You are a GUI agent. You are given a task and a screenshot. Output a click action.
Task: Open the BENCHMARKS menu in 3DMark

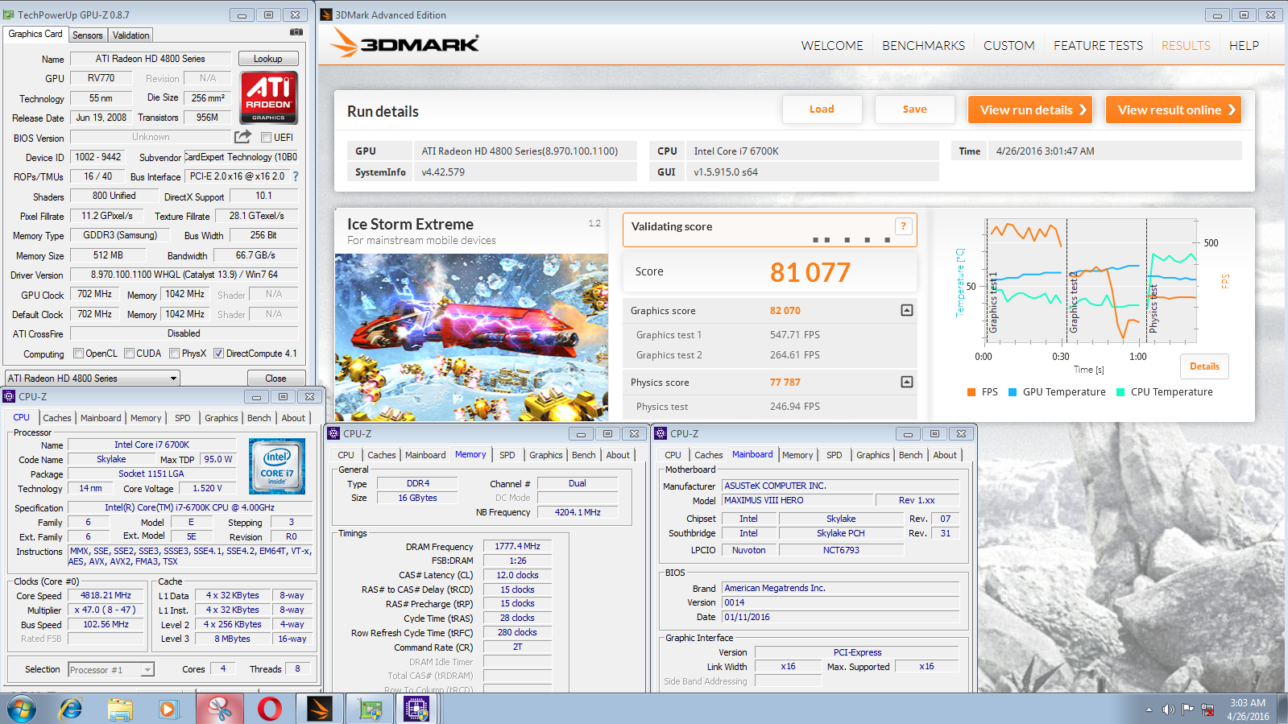(x=923, y=46)
